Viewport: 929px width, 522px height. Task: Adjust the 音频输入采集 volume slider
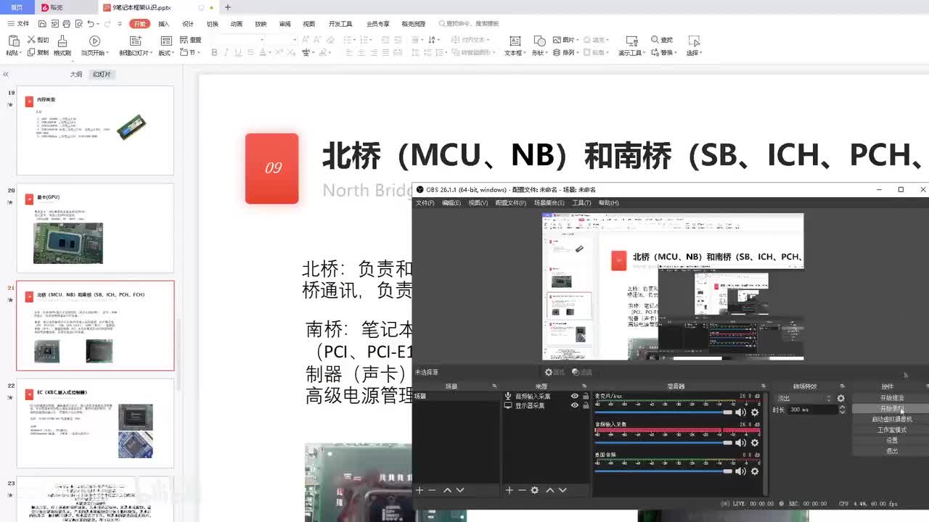664,442
